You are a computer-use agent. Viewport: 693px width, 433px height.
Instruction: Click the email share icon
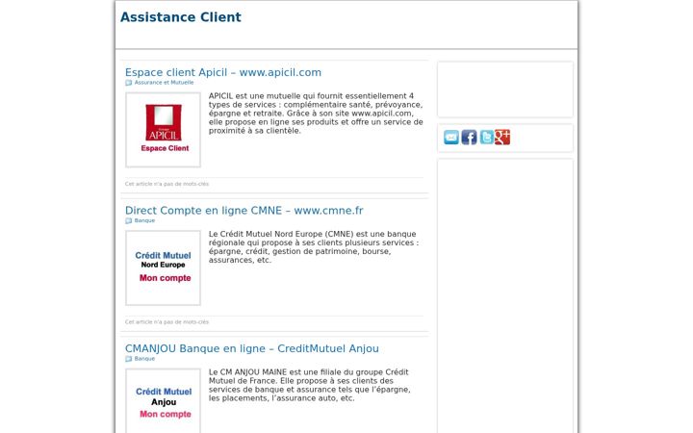pyautogui.click(x=451, y=138)
